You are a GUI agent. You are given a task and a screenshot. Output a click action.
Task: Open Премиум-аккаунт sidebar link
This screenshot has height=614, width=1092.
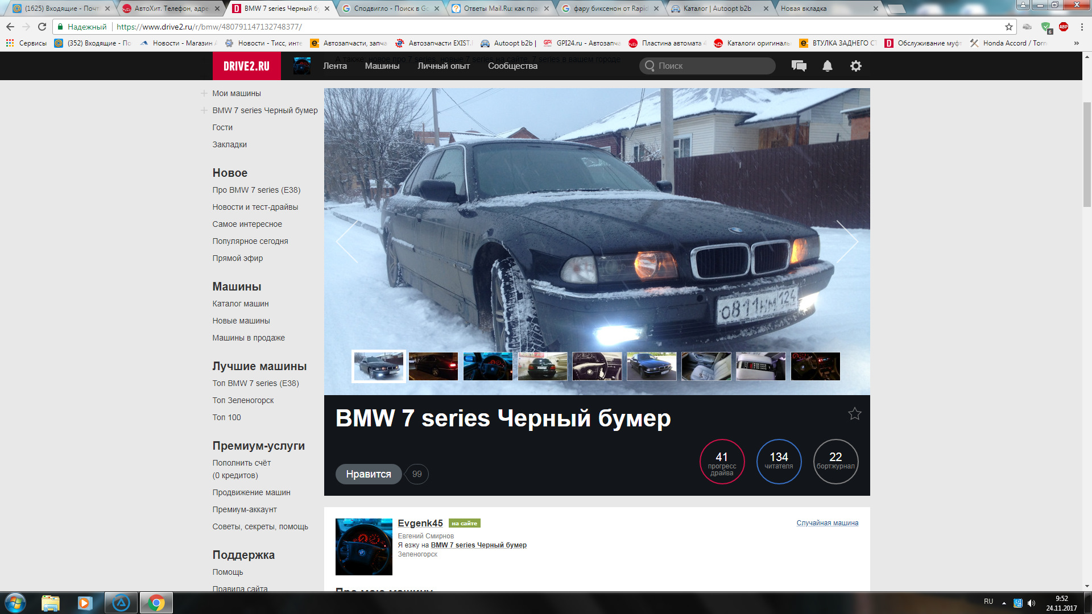(245, 509)
